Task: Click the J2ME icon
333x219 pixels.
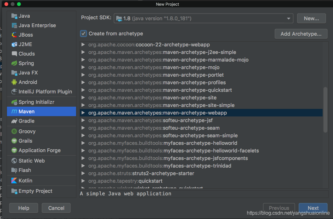Action: click(x=14, y=44)
